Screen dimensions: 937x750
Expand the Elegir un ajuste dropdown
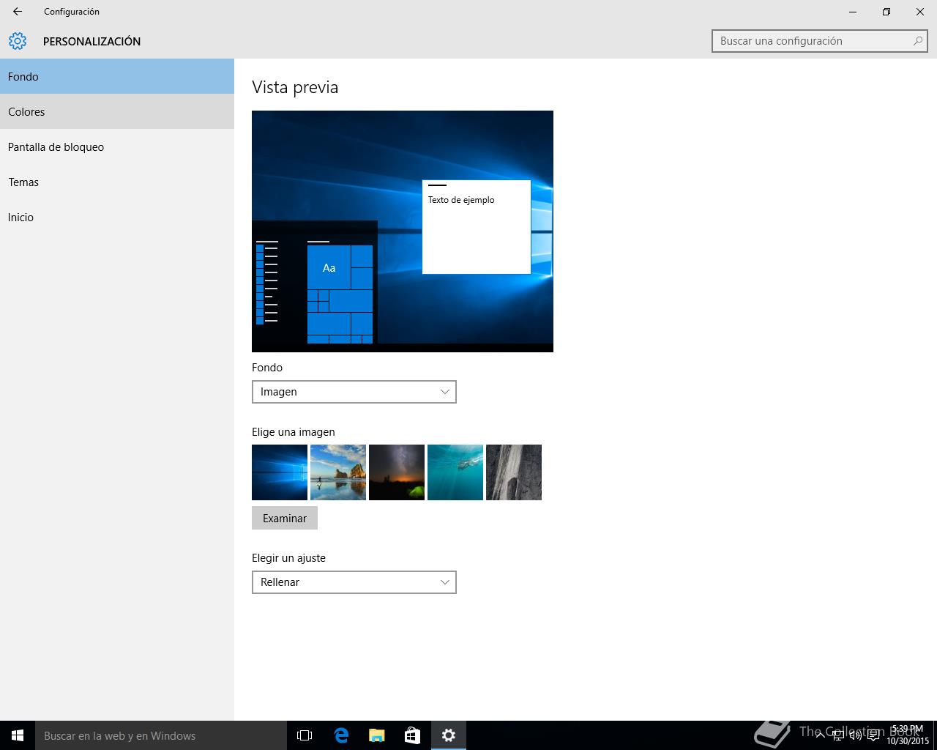pos(354,582)
